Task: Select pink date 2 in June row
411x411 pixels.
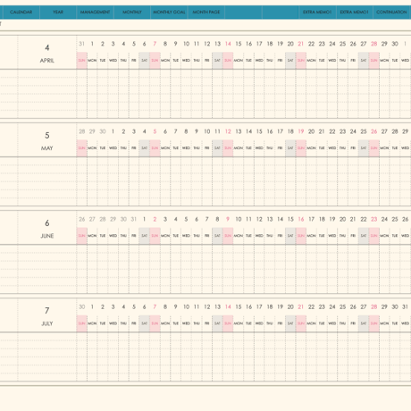Action: point(155,219)
